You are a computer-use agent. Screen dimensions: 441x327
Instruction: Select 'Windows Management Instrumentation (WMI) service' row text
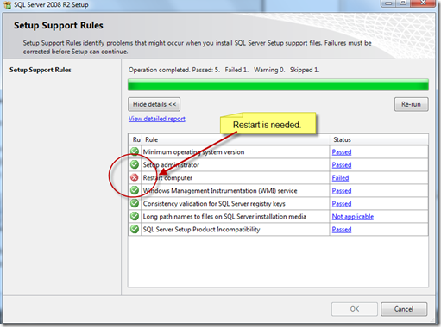point(220,191)
